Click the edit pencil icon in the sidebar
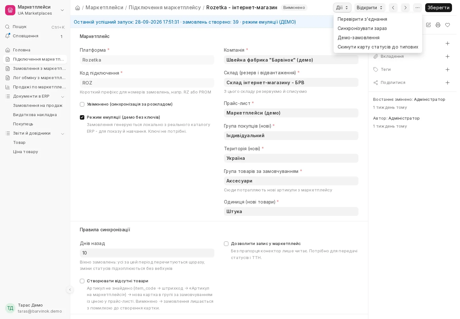This screenshot has width=460, height=319. tap(428, 25)
